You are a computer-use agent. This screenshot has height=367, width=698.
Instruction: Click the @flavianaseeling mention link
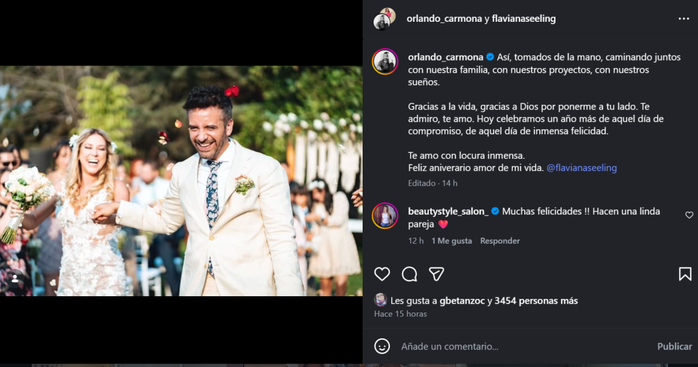click(x=581, y=167)
